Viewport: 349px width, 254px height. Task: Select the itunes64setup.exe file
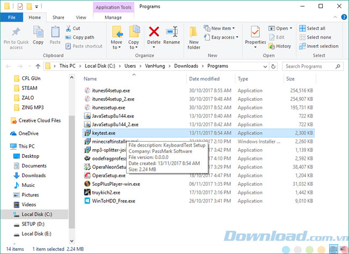198,91
